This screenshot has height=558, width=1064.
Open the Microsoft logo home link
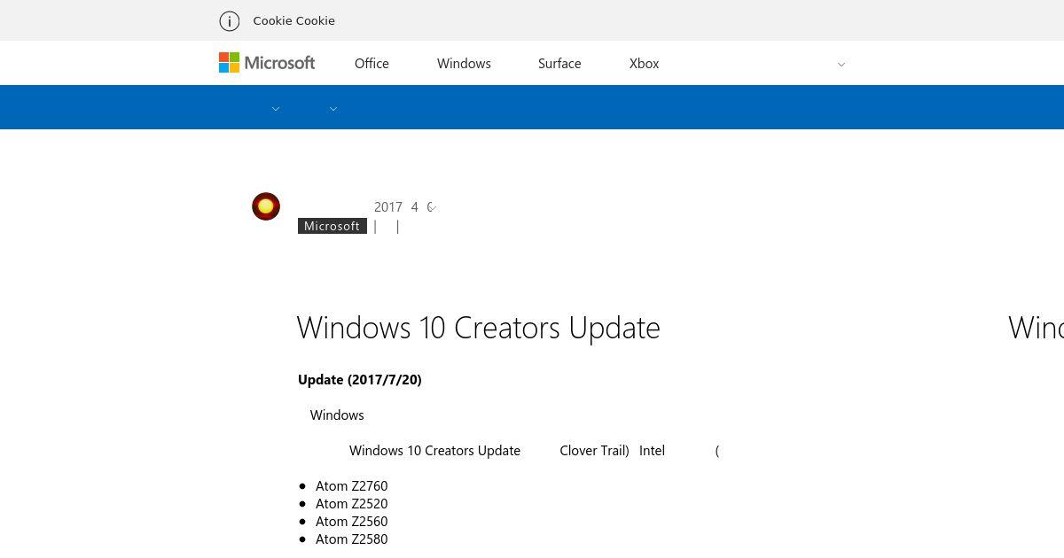point(267,63)
